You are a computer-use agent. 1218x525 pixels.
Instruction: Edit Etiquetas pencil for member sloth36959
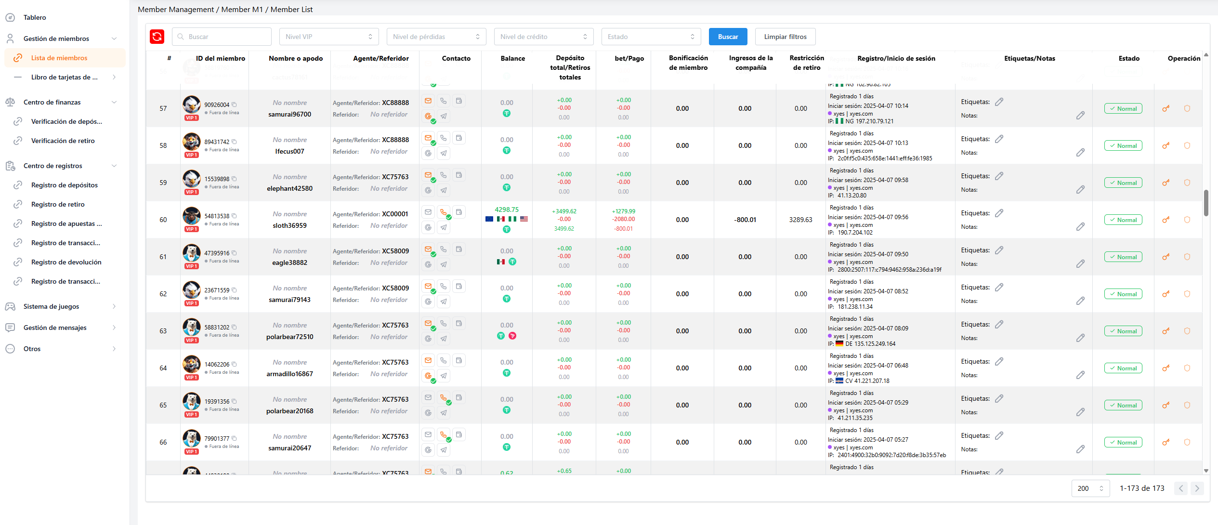pos(999,213)
